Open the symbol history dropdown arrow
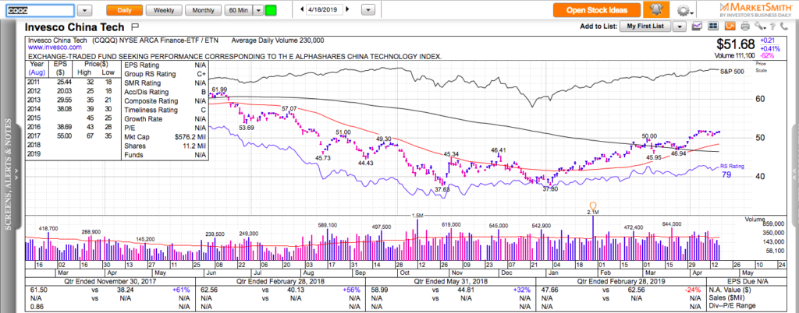The image size is (799, 313). click(84, 9)
